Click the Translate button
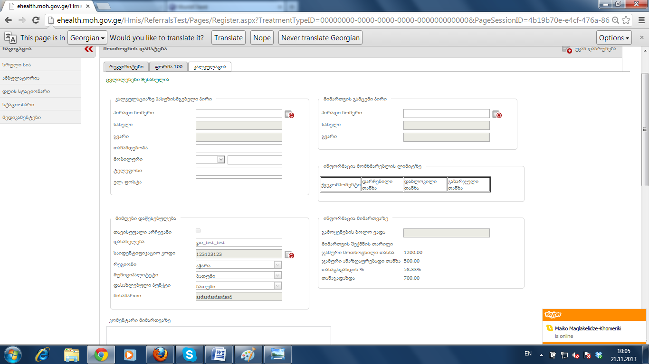 coord(229,38)
